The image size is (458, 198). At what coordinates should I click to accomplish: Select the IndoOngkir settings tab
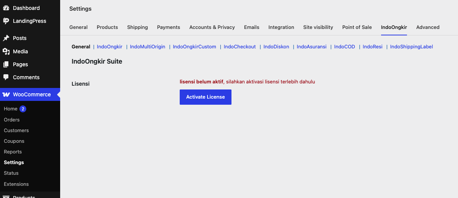394,27
